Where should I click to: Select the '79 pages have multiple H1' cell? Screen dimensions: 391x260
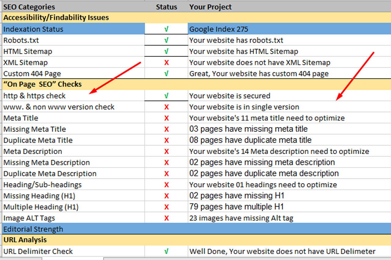click(236, 207)
